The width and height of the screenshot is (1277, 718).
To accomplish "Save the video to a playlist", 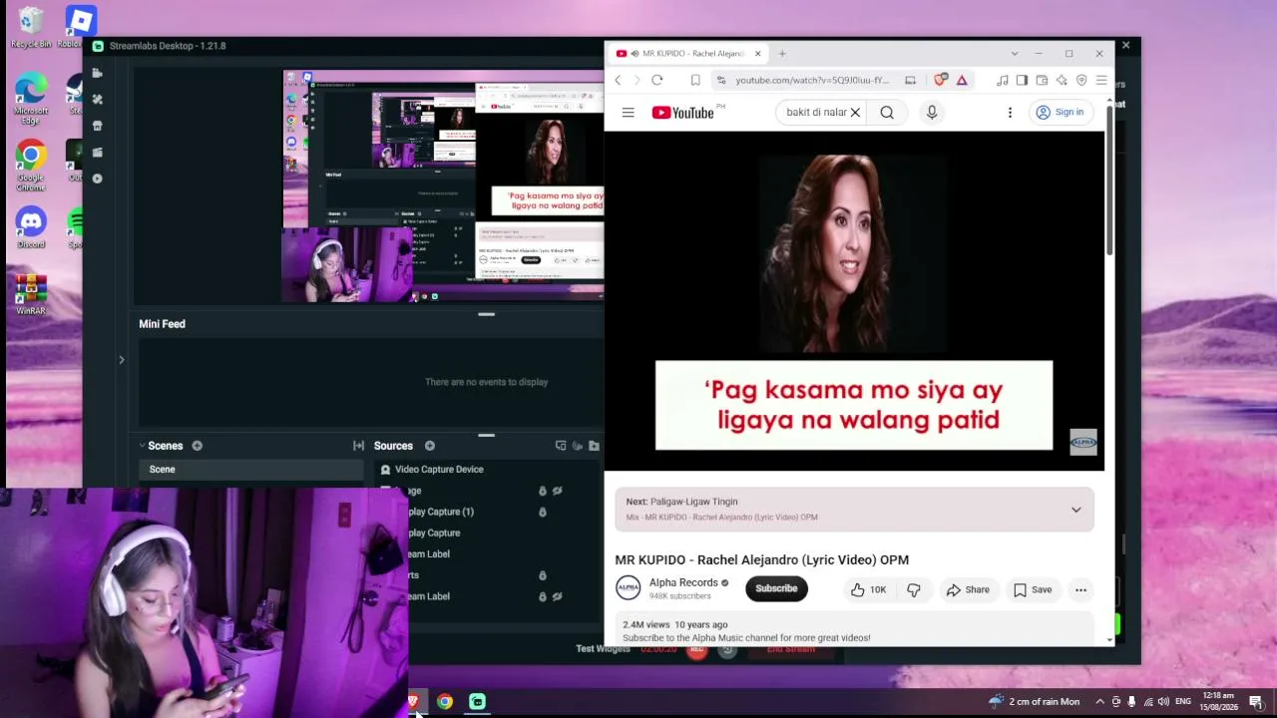I will point(1032,590).
